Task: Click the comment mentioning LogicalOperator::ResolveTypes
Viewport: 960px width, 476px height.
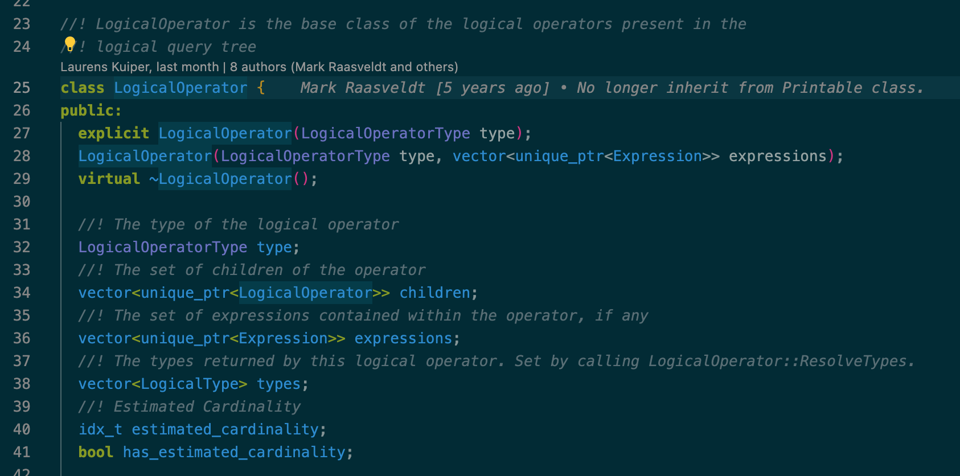Action: 497,361
